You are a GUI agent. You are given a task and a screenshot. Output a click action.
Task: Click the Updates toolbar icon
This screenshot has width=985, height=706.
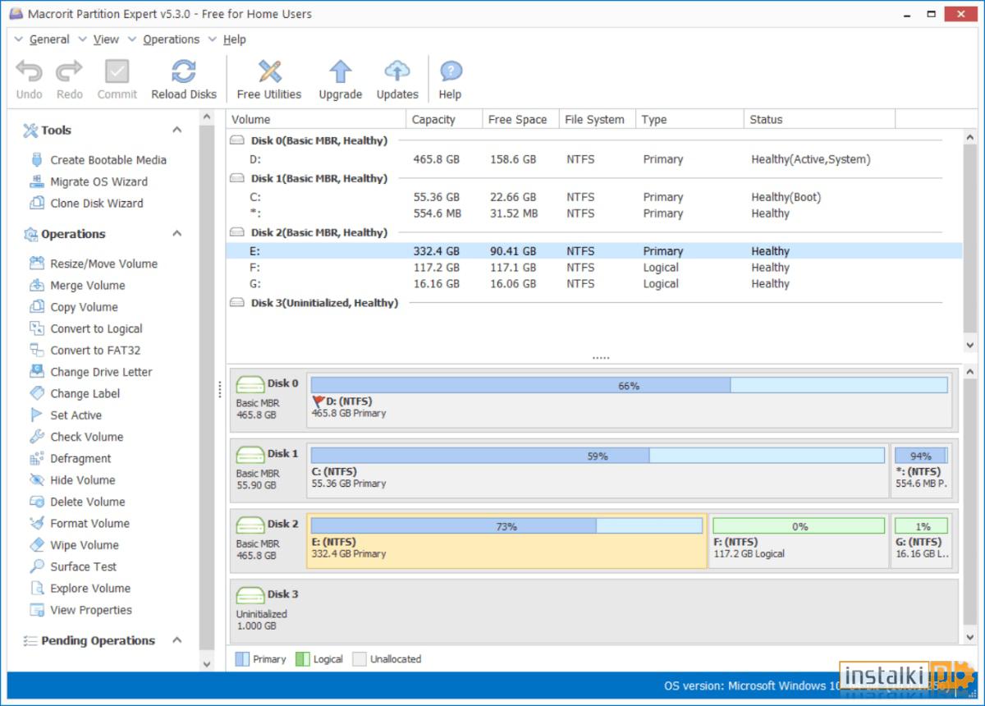pos(396,78)
